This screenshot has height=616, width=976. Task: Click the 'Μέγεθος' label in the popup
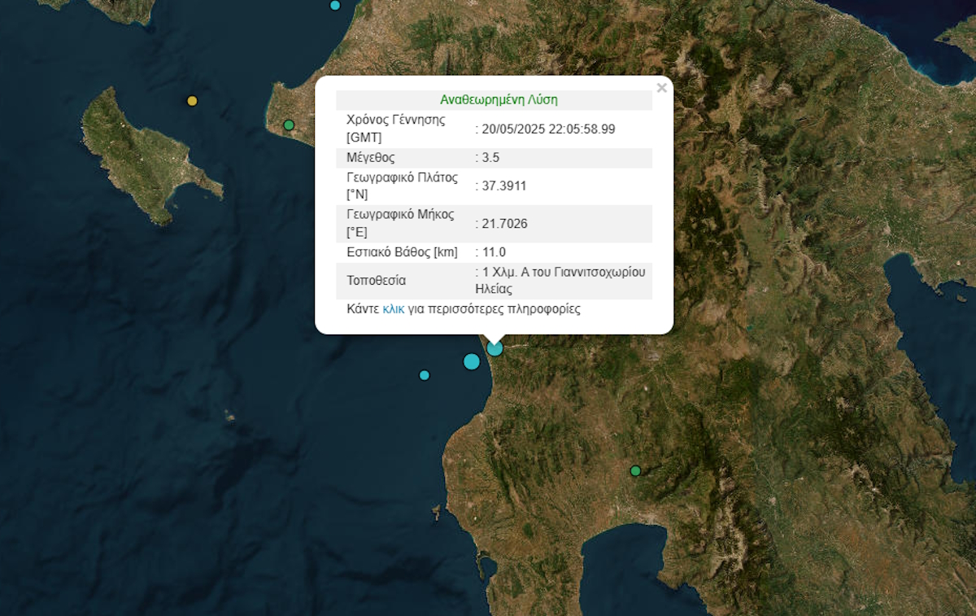pos(371,158)
